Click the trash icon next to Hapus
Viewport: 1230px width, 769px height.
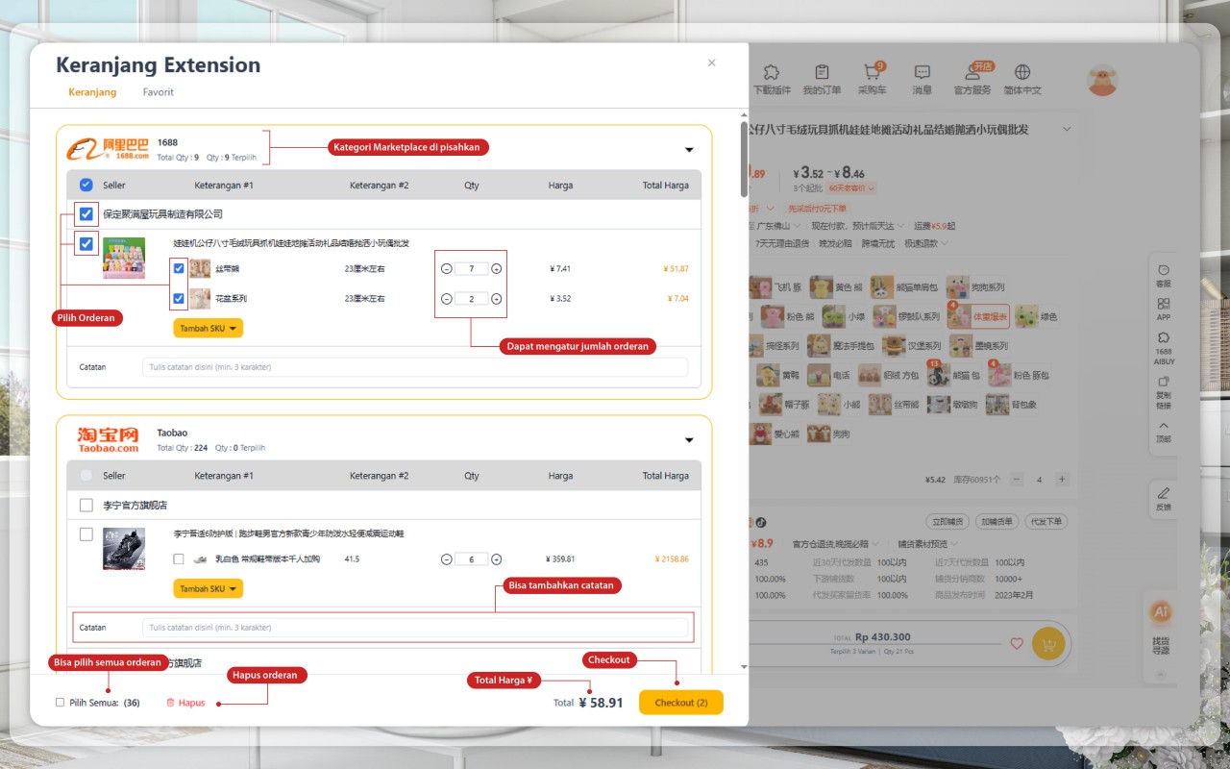tap(170, 703)
